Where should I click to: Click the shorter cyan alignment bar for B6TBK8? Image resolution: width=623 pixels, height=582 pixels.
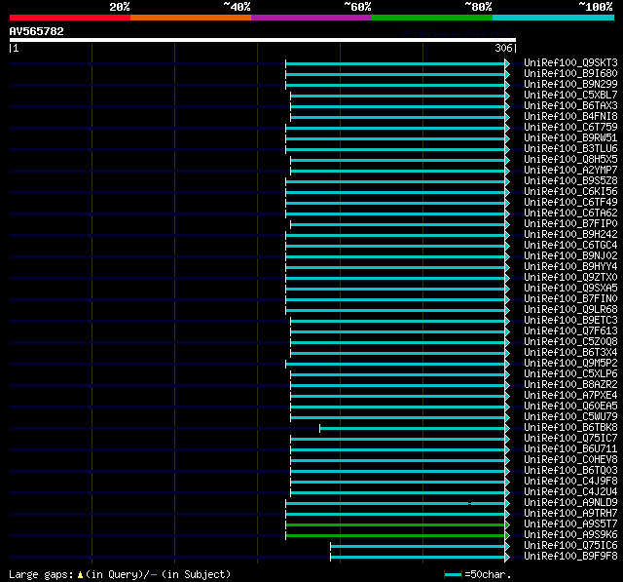point(413,428)
